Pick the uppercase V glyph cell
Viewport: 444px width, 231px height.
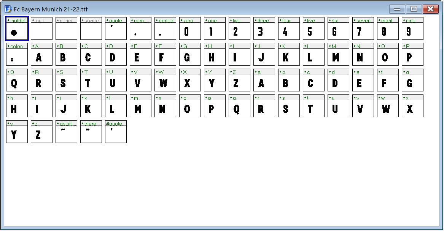[140, 80]
